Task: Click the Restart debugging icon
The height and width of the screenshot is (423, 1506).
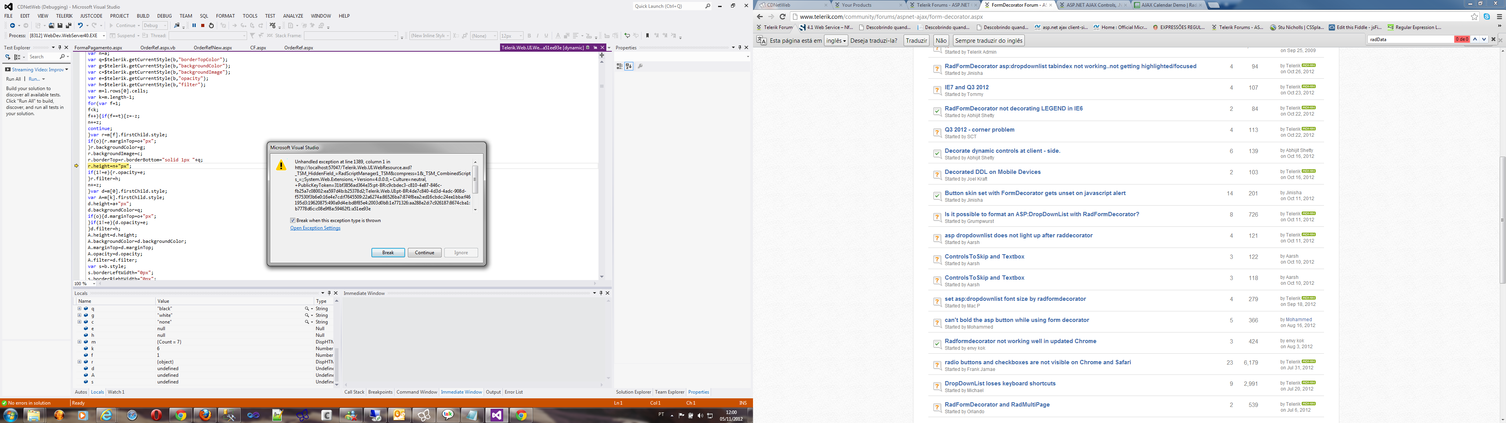Action: [x=212, y=26]
